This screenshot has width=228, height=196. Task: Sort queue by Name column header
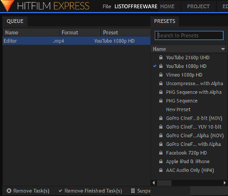(x=31, y=32)
